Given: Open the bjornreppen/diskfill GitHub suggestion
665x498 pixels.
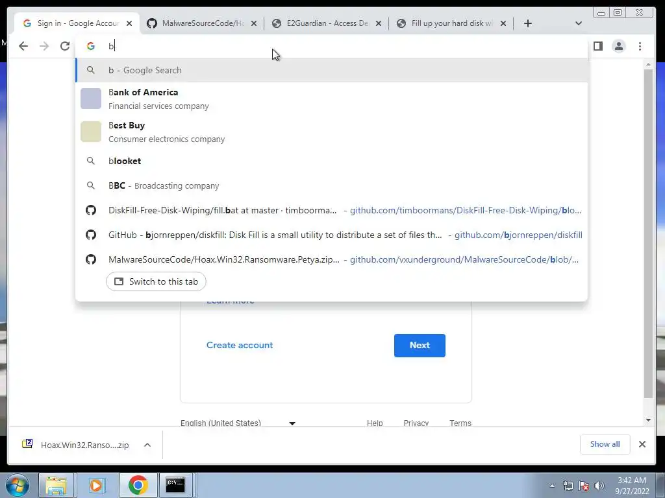Looking at the screenshot, I should tap(332, 235).
